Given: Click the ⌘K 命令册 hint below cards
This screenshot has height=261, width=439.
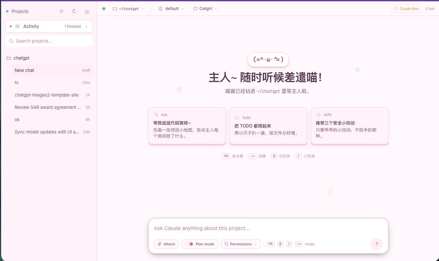Looking at the screenshot, I should click(x=233, y=156).
